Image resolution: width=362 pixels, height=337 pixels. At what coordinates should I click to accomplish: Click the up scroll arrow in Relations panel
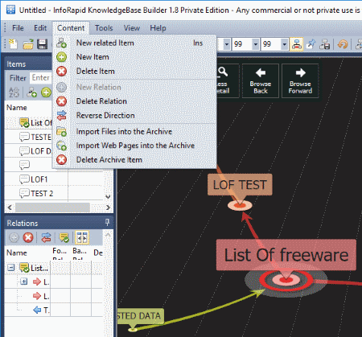(x=108, y=235)
